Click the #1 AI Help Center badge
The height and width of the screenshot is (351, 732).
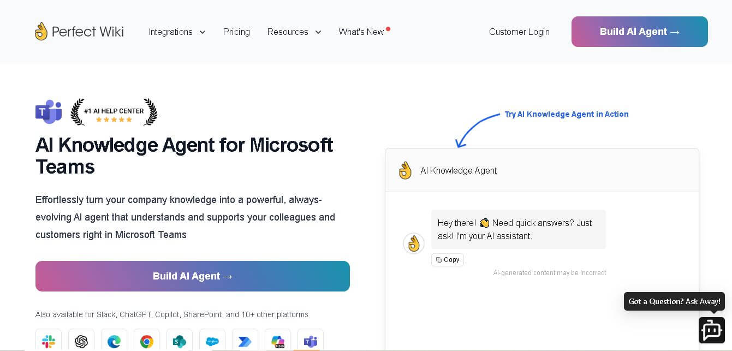114,112
